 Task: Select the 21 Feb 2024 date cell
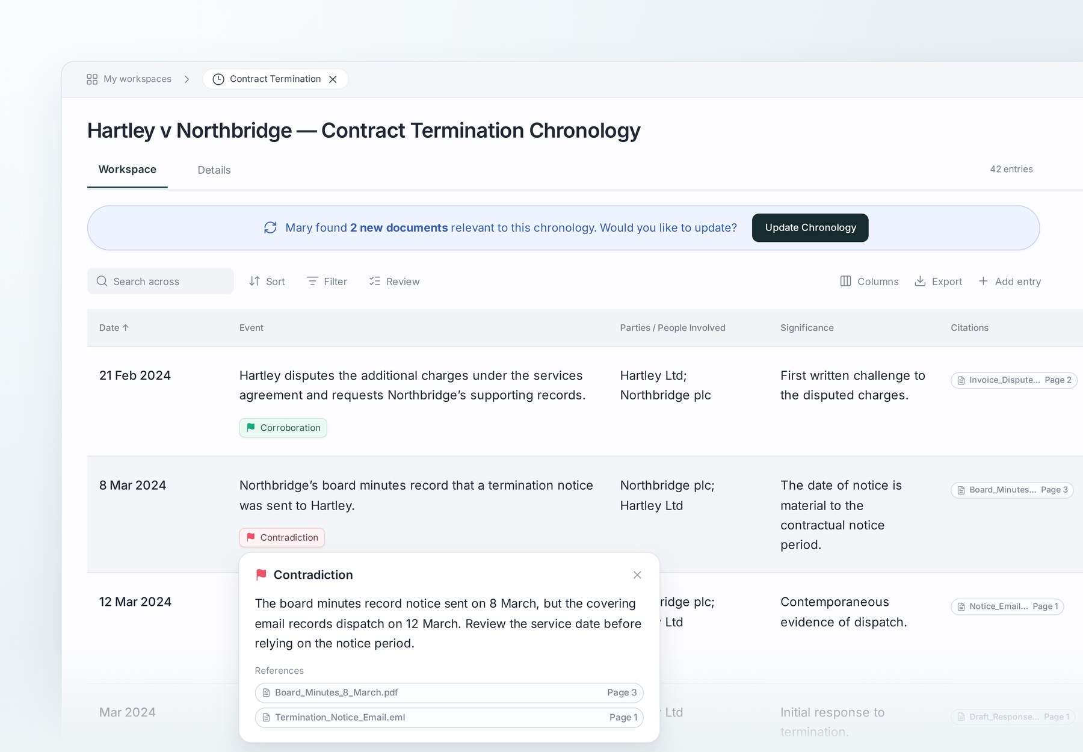coord(135,375)
